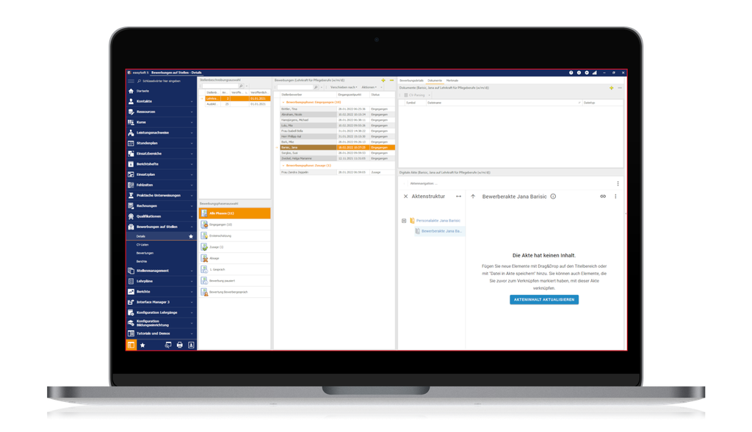
Task: Collapse Bewerbungsphase Zusage (1) group
Action: [283, 166]
